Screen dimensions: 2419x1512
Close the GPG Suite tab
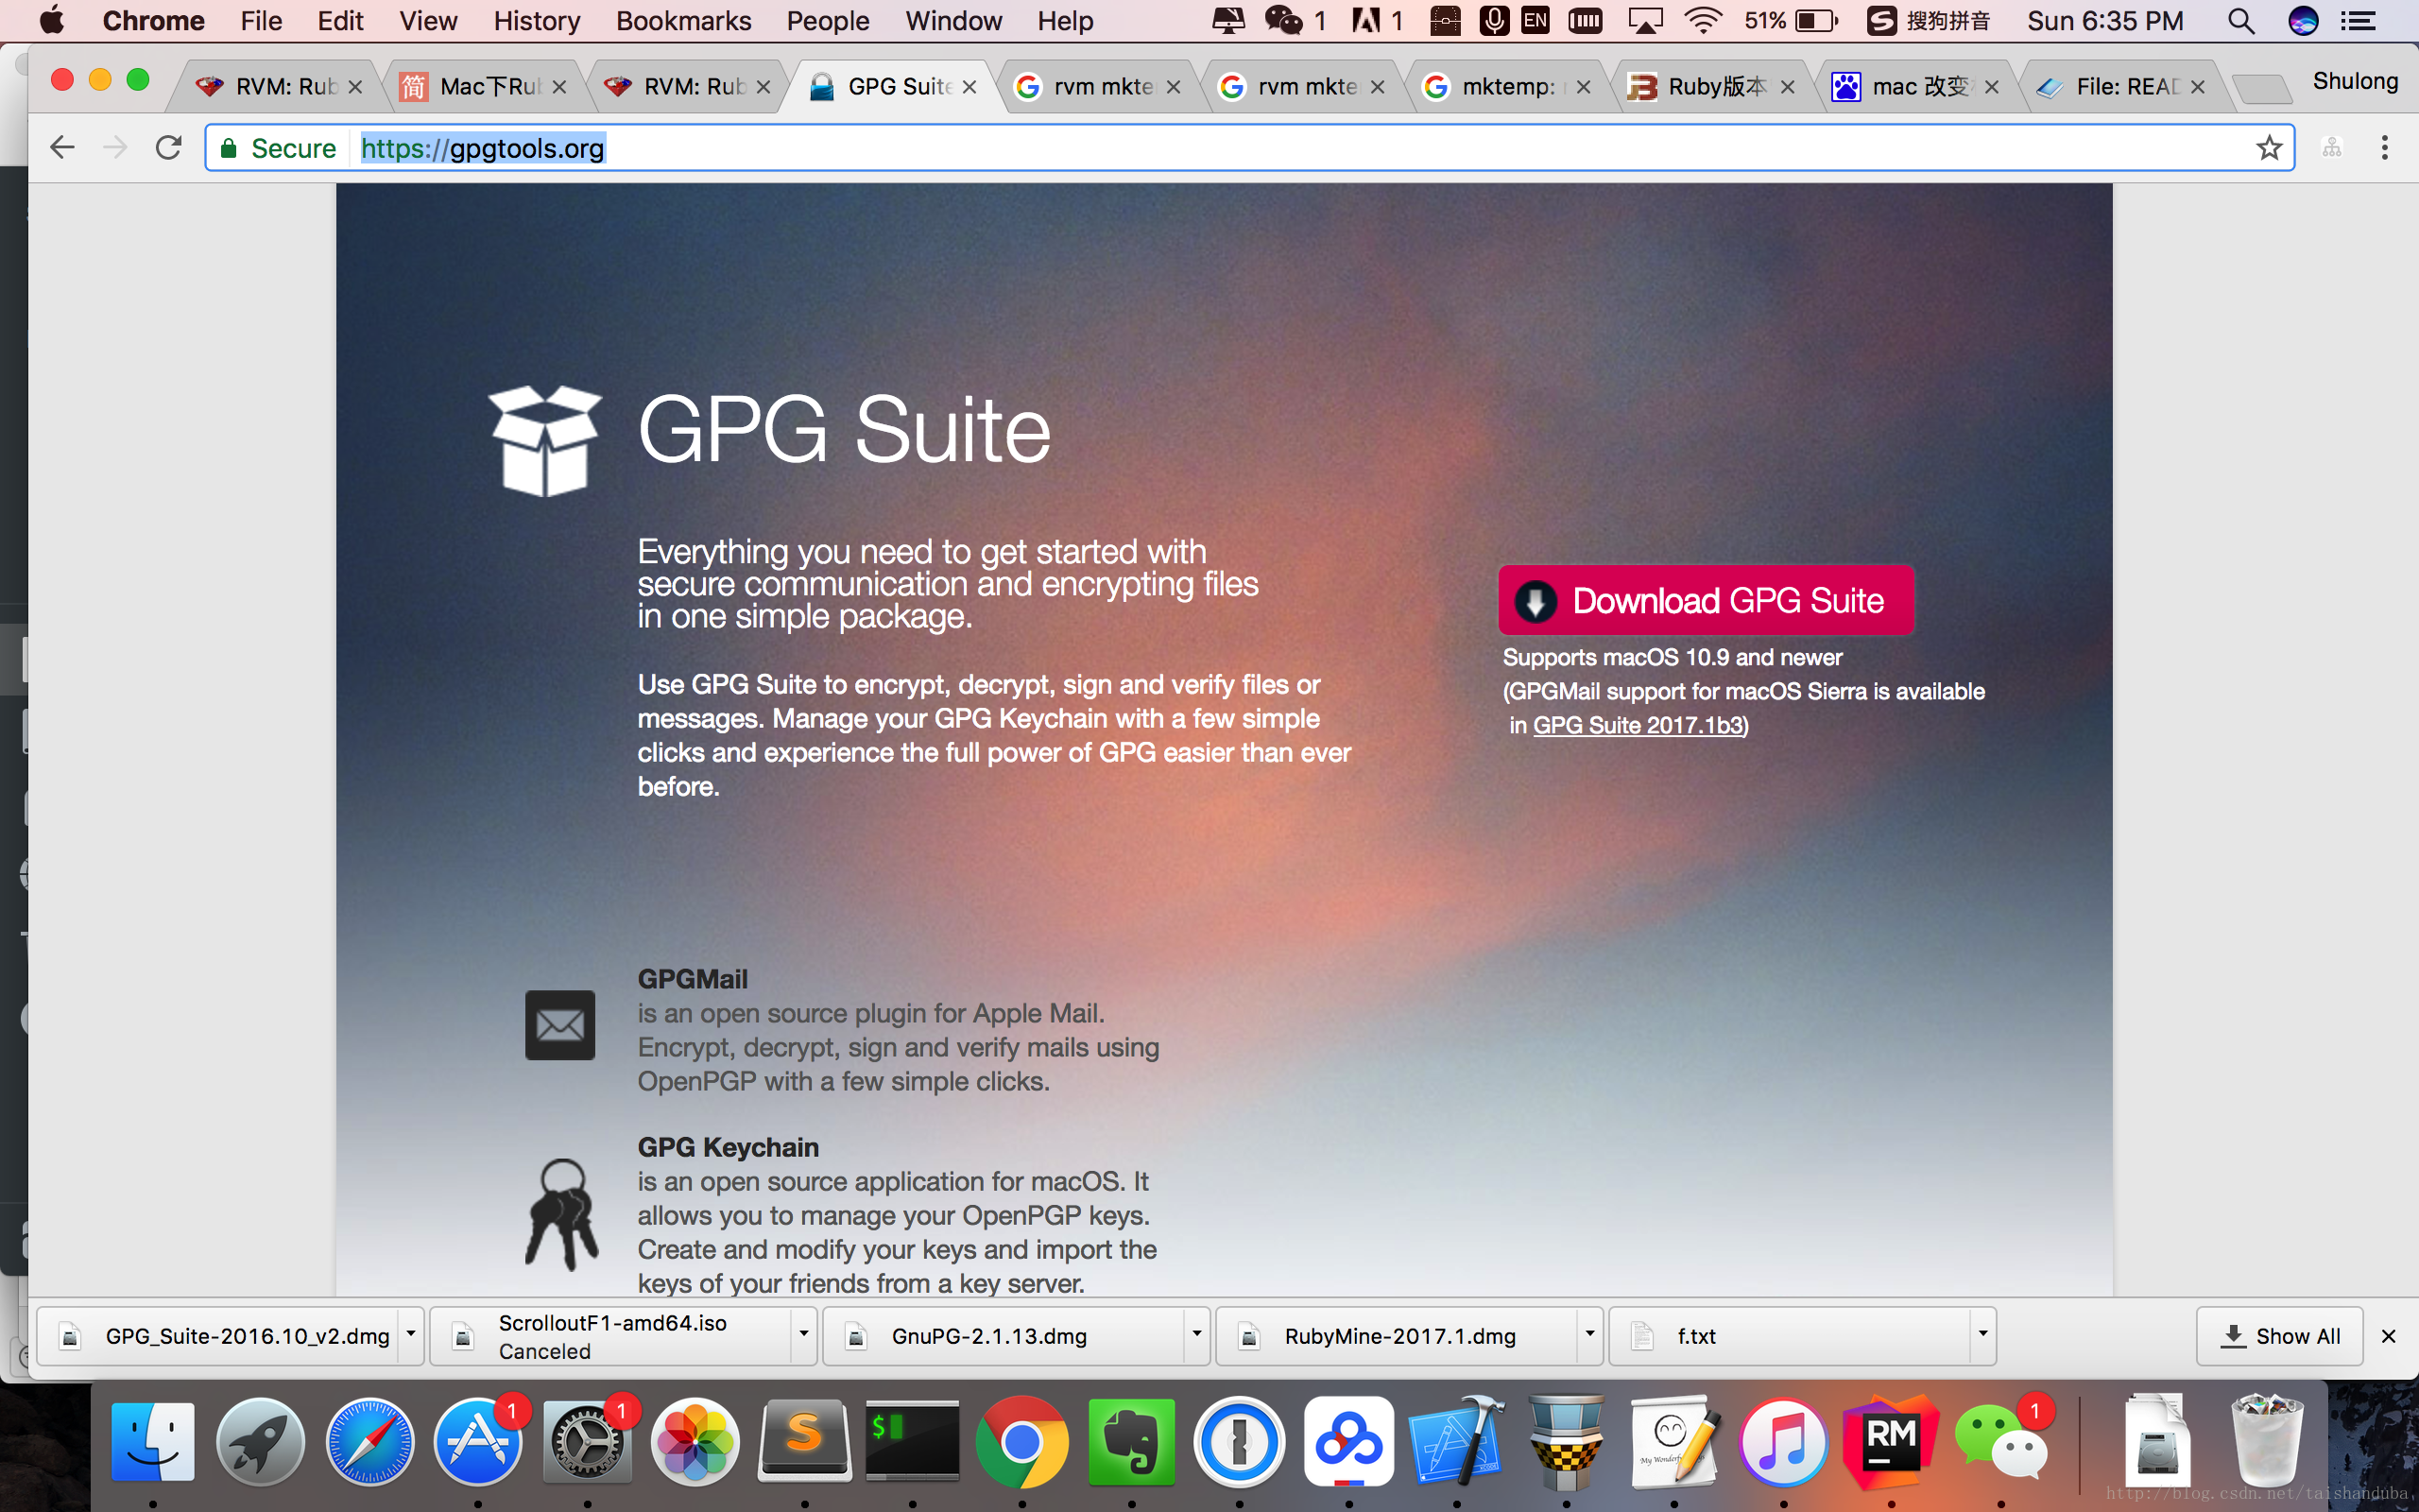click(x=969, y=87)
